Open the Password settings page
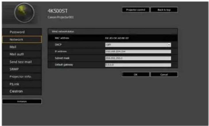 click(x=22, y=32)
